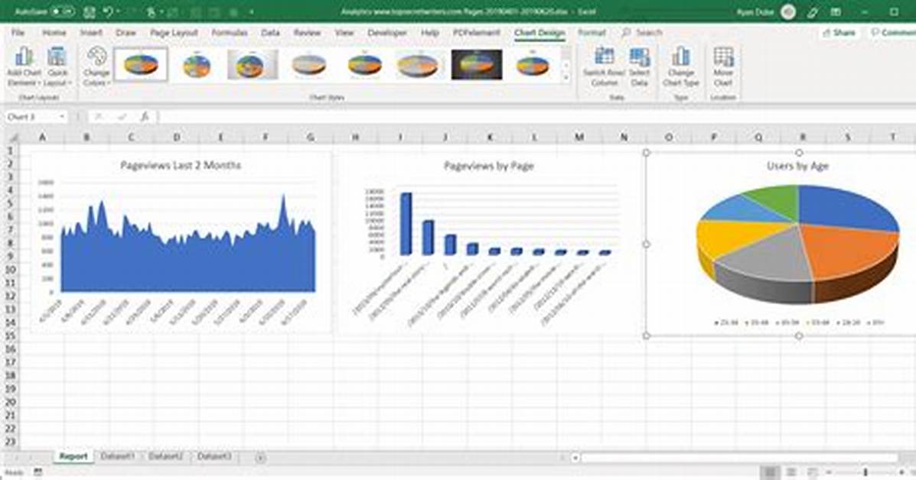
Task: Click the pie chart legend
Action: (799, 322)
